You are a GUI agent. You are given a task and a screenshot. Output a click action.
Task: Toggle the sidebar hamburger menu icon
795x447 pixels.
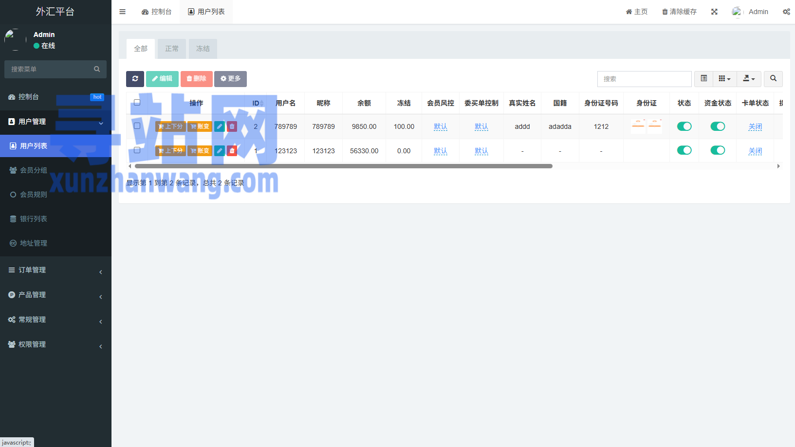pyautogui.click(x=123, y=12)
